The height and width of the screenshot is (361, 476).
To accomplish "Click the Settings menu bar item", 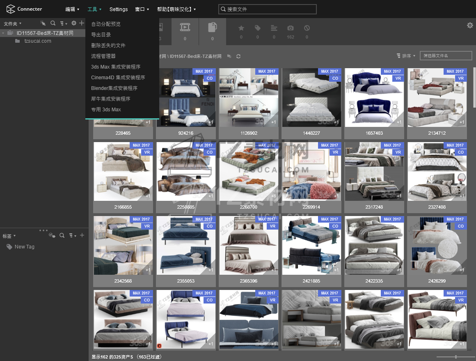I will 119,9.
